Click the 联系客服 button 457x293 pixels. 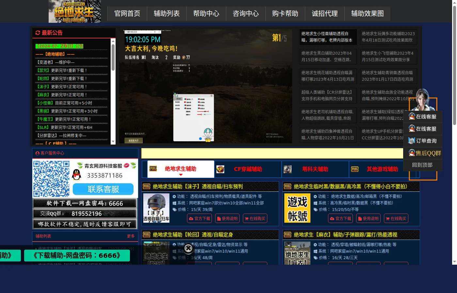[x=103, y=189]
